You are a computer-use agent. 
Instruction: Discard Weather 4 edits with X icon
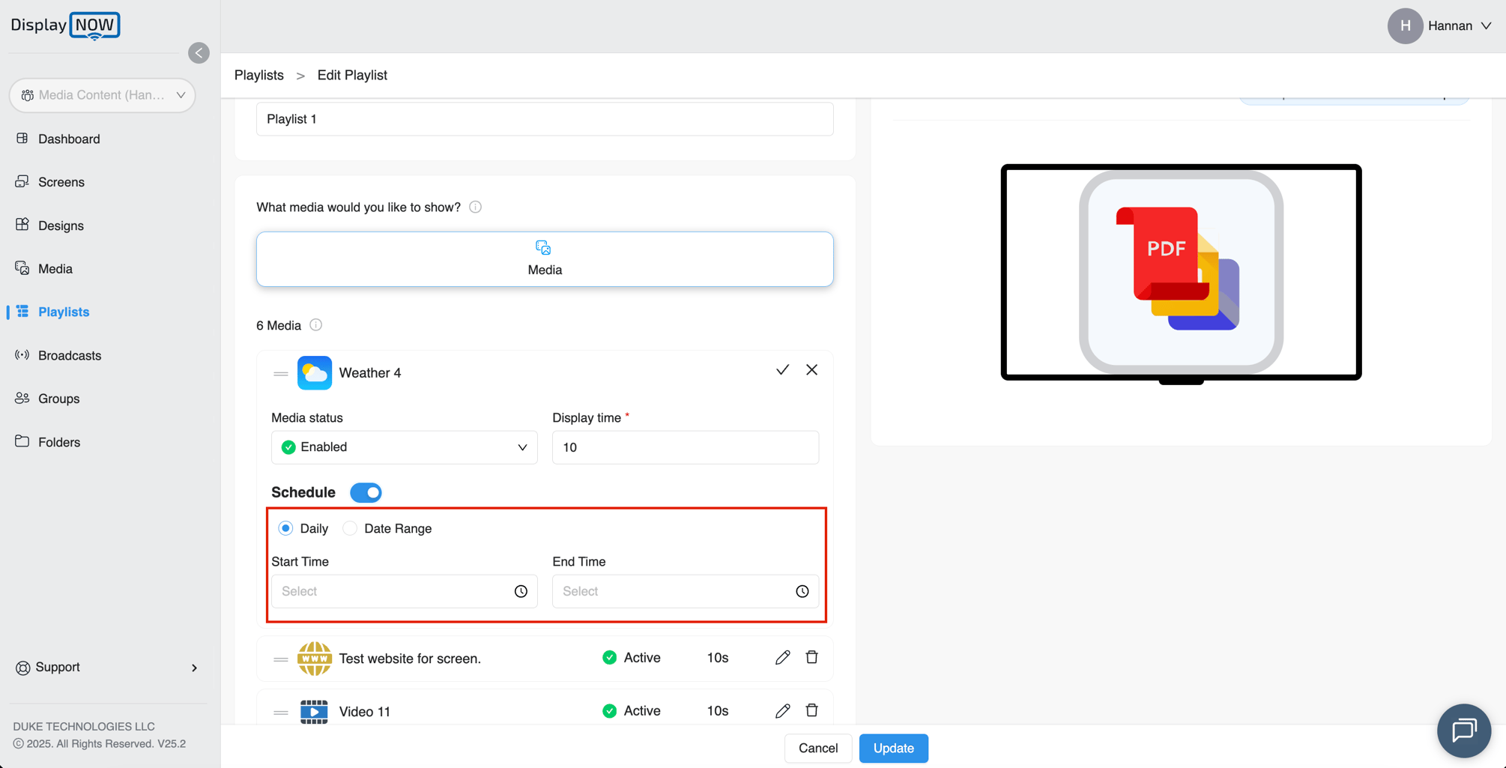pos(811,370)
